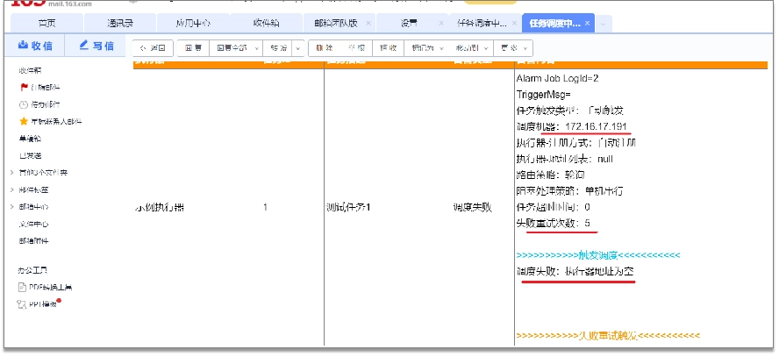Viewport: 779px width, 357px height.
Task: Switch to the 应用中心 tab
Action: (193, 24)
